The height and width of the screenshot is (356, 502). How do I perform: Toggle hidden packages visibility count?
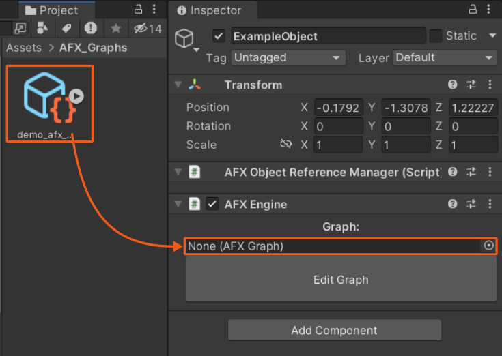148,28
